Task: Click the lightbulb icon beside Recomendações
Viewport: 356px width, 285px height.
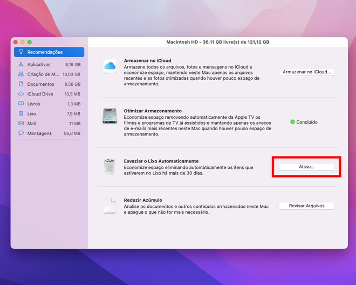Action: (x=21, y=52)
